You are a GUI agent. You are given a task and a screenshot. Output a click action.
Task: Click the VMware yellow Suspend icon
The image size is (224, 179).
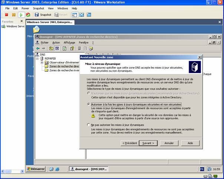point(14,15)
